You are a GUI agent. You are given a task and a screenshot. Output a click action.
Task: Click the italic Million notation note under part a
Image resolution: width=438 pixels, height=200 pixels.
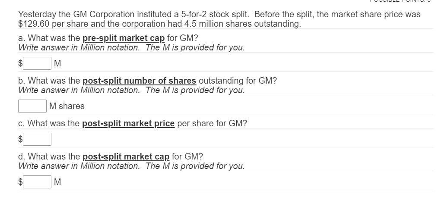pos(131,47)
